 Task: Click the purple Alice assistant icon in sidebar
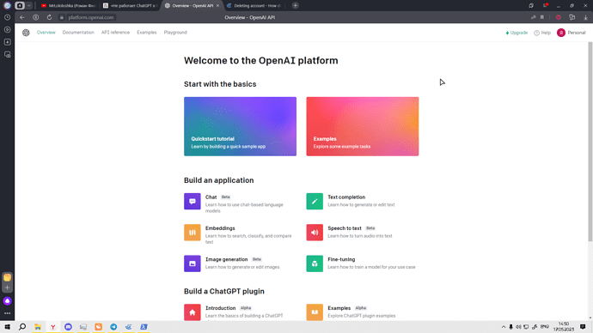[x=7, y=301]
